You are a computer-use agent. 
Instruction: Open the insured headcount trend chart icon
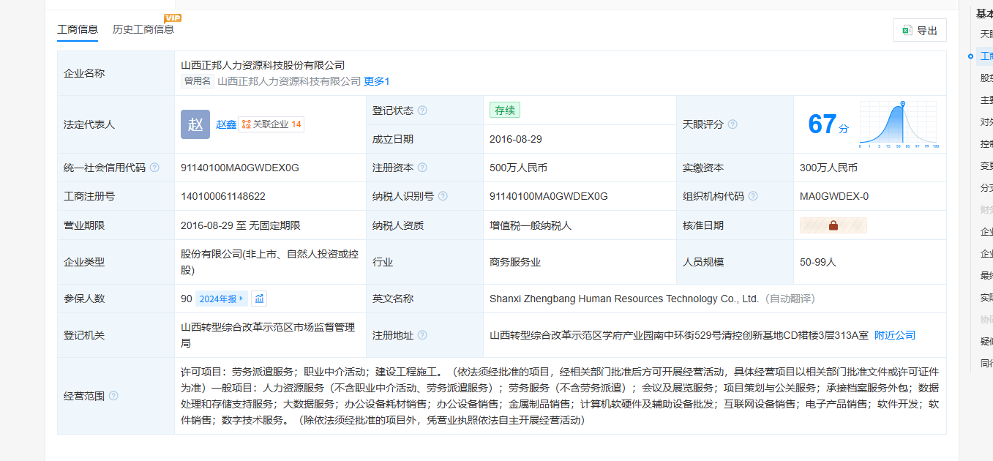259,299
